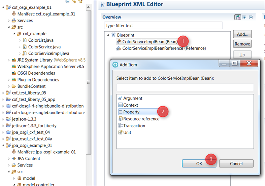
Task: Click the disabled Up button
Action: pyautogui.click(x=242, y=55)
